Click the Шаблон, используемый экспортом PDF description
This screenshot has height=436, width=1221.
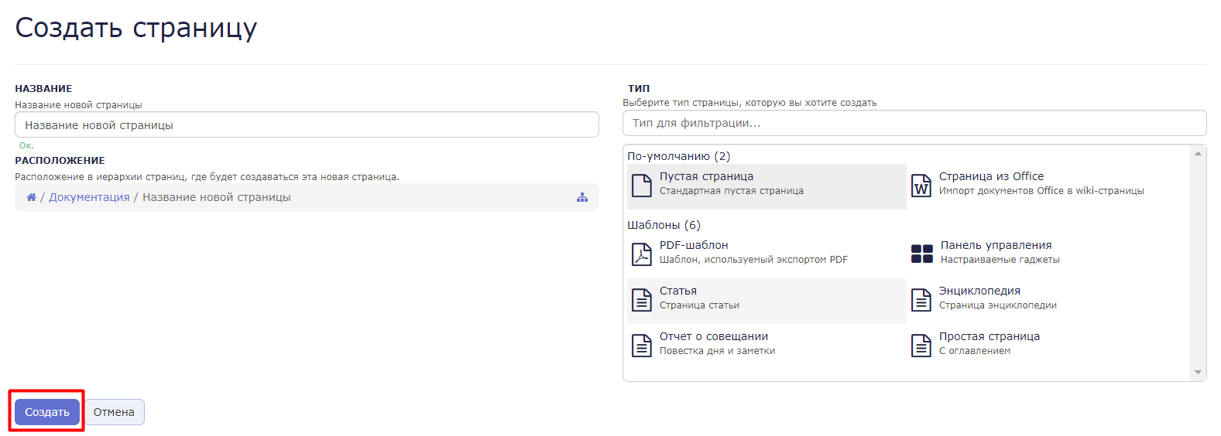(x=753, y=260)
